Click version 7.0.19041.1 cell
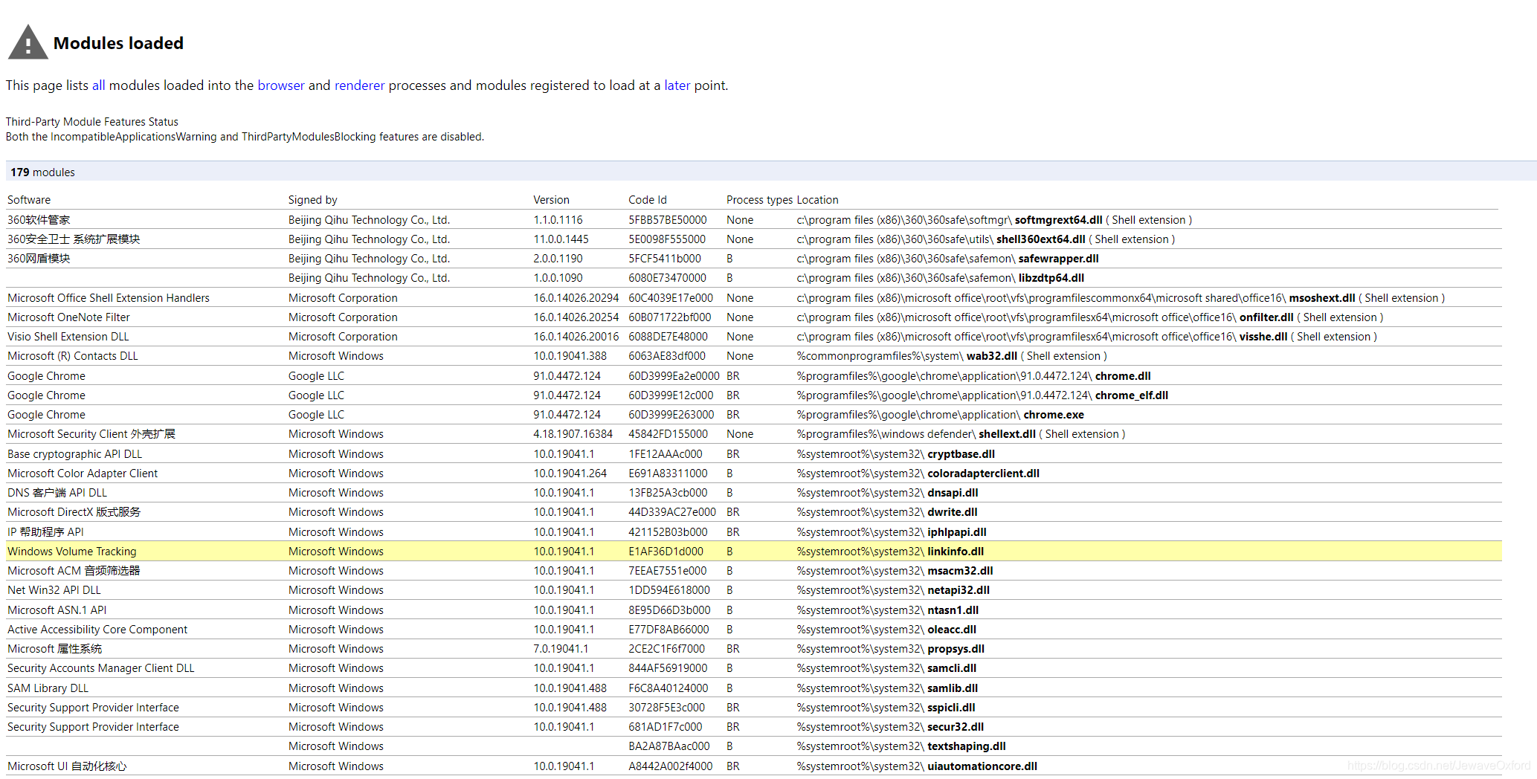 [x=561, y=649]
